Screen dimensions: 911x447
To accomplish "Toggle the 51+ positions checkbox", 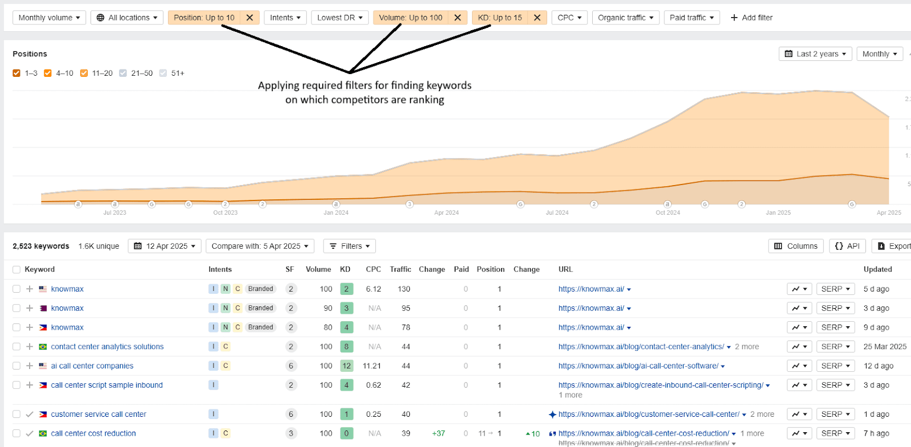I will (163, 73).
